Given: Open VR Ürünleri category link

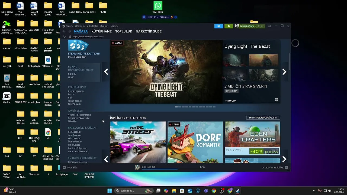Looking at the screenshot, I should [x=74, y=145].
